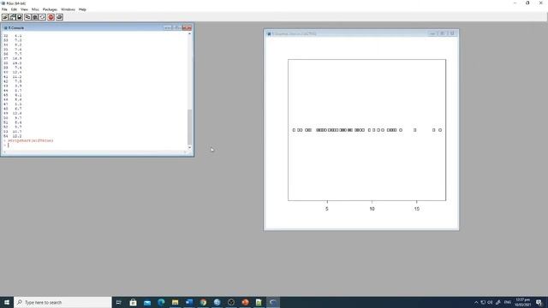Stop current computation with the red icon

click(51, 17)
